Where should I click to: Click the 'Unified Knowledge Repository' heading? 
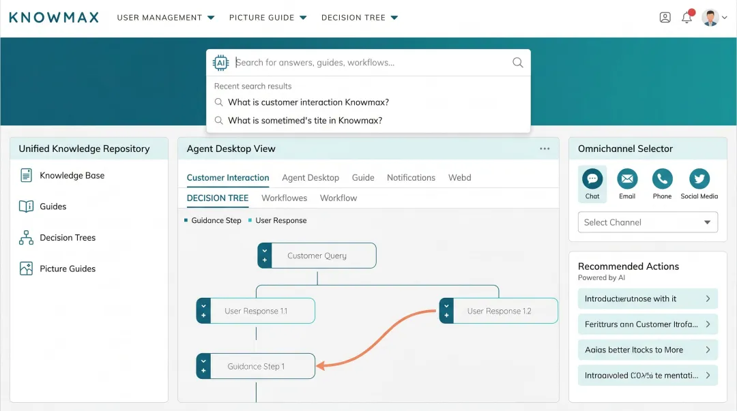pyautogui.click(x=84, y=149)
